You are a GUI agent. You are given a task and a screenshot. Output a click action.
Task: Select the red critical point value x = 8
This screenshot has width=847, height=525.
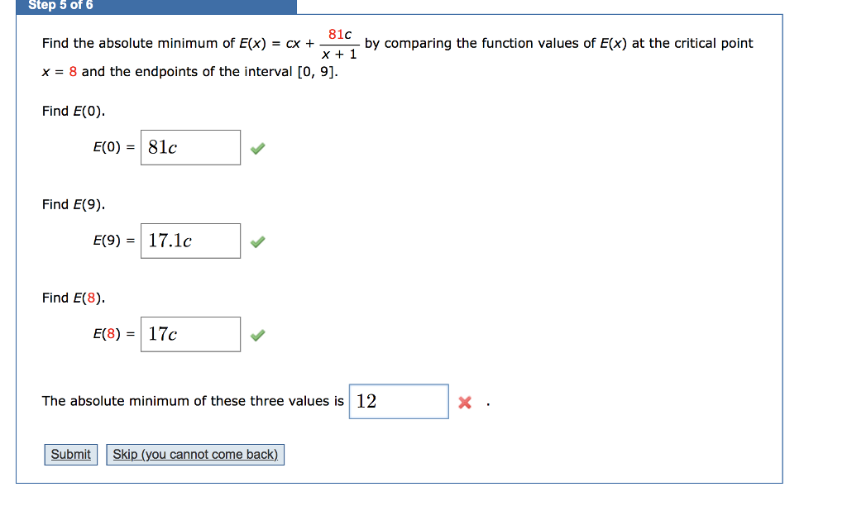(x=72, y=72)
